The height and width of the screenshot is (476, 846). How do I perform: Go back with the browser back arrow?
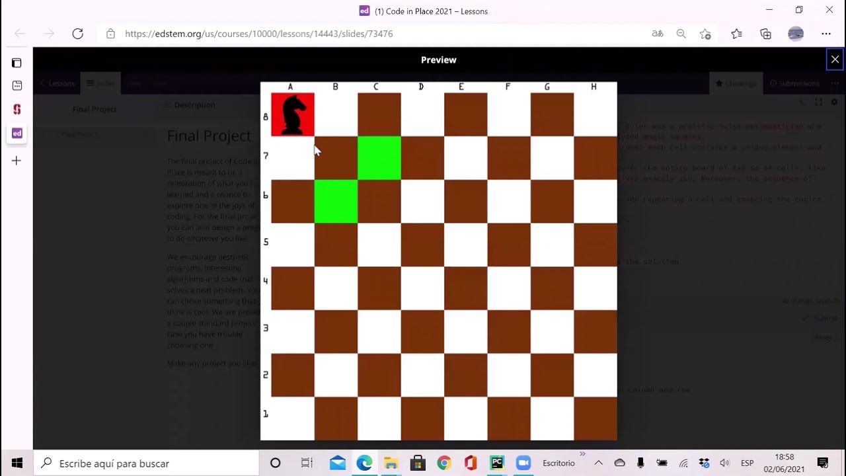coord(20,34)
